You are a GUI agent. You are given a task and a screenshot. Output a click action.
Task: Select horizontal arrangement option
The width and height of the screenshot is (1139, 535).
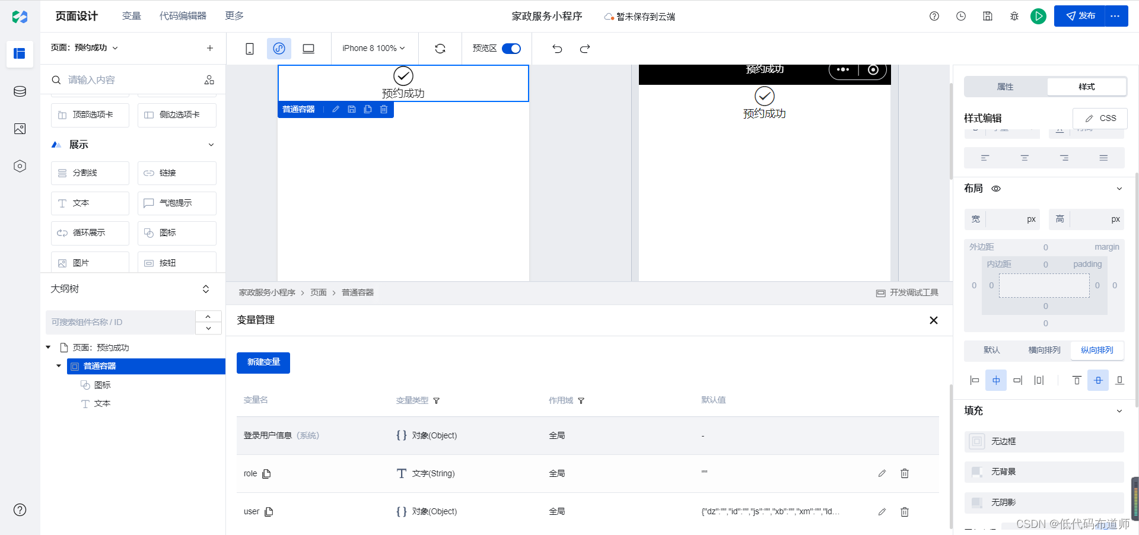(1044, 350)
